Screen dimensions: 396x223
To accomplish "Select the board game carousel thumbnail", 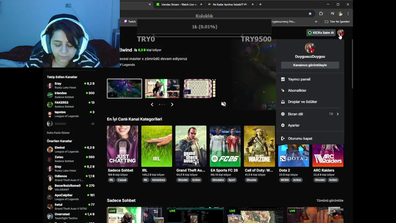I will (199, 89).
